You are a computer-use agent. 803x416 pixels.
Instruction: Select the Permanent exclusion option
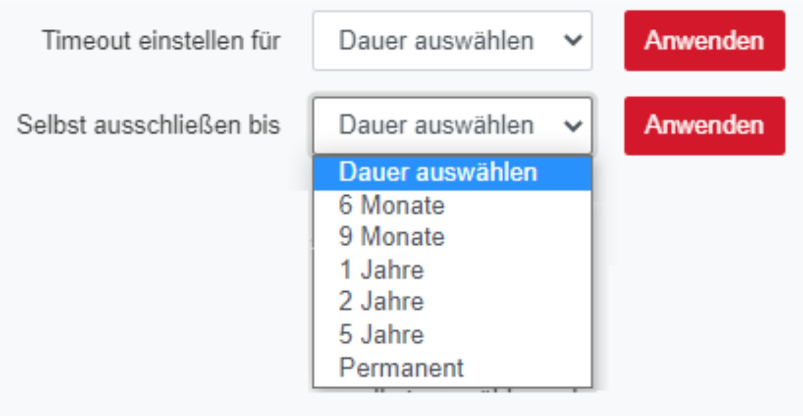pyautogui.click(x=401, y=368)
